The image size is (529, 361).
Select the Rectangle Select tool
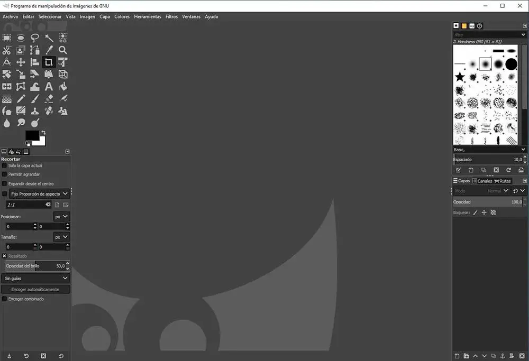pos(7,38)
